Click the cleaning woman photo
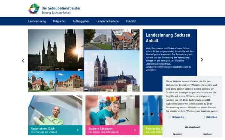This screenshot has height=140, width=225. click(112, 110)
